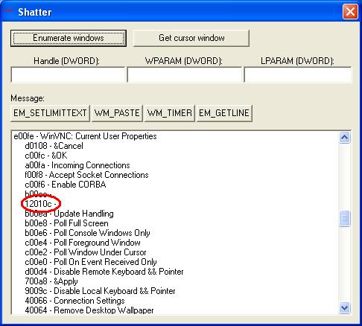Send the EM_SETLIMITTEXT message
This screenshot has width=362, height=326.
click(x=50, y=113)
